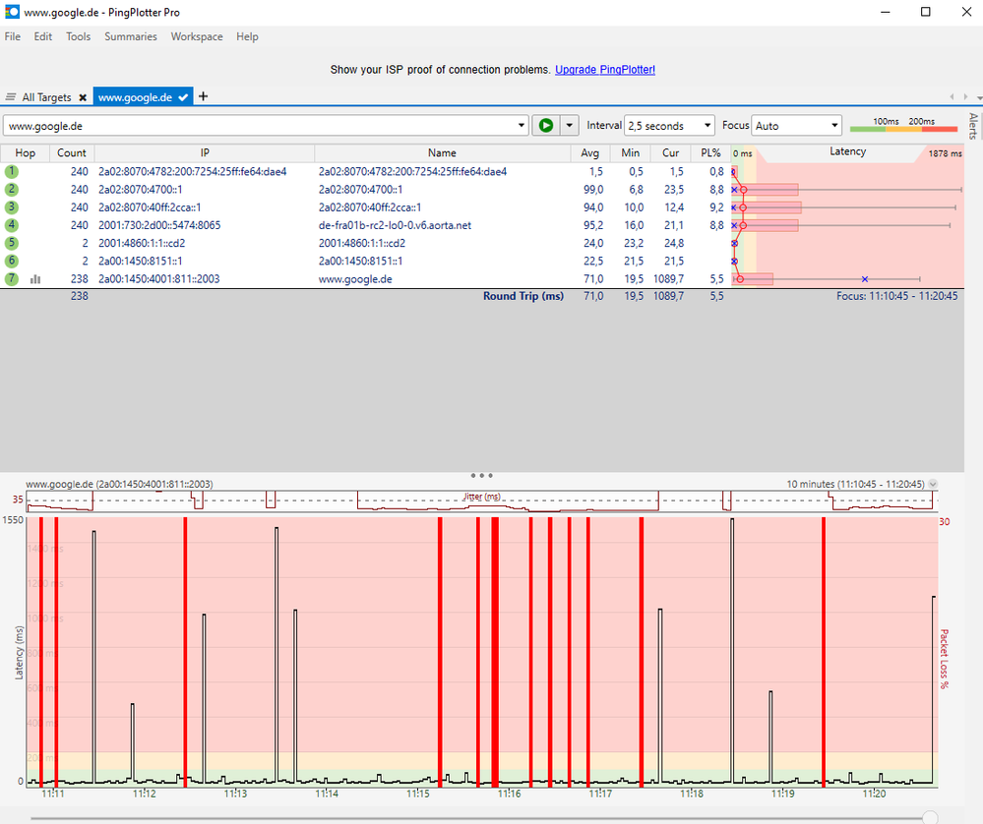Click hop 1 packet loss value 0,8
The image size is (983, 824).
[x=716, y=172]
